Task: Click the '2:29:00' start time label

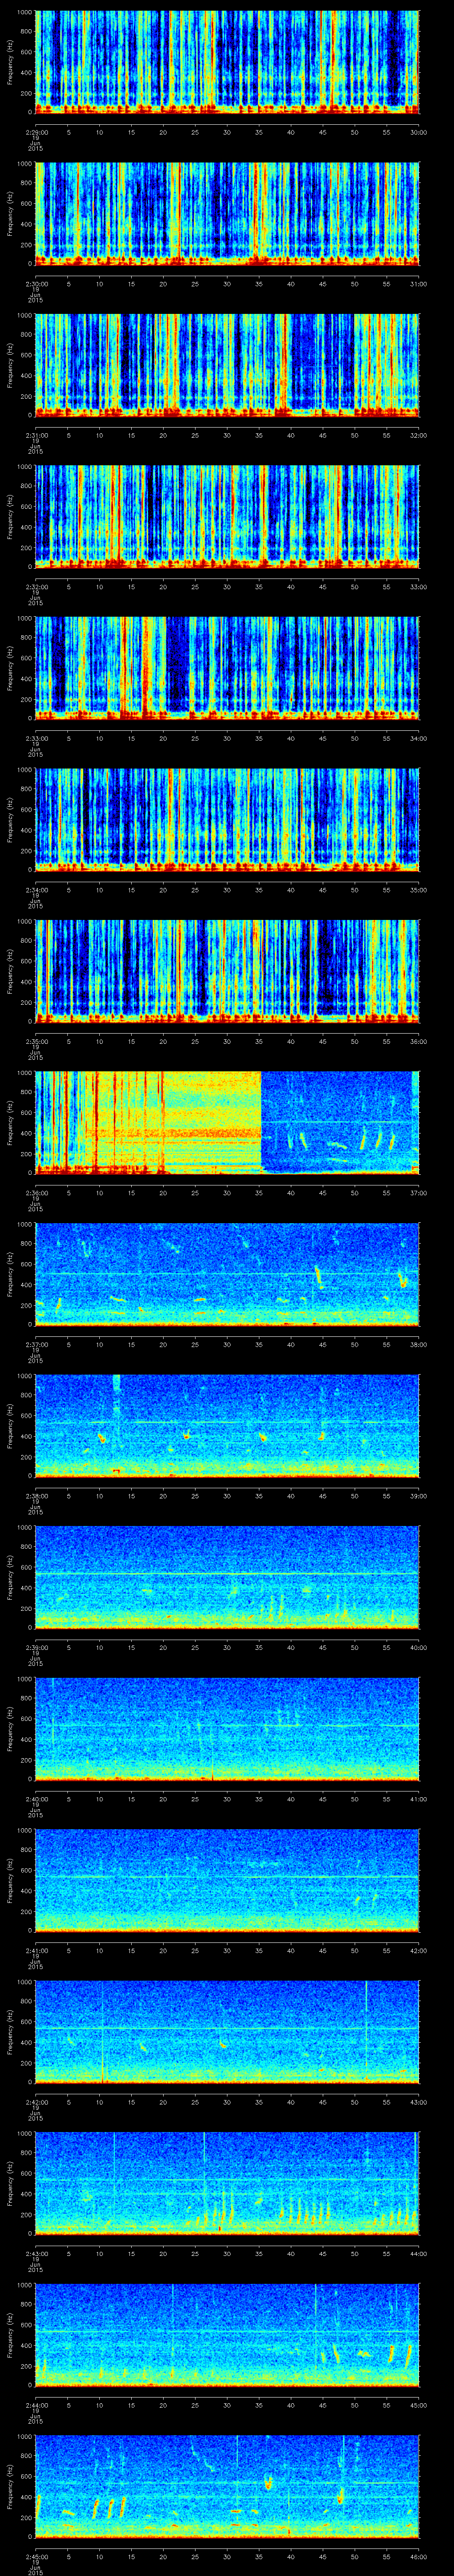Action: point(35,132)
